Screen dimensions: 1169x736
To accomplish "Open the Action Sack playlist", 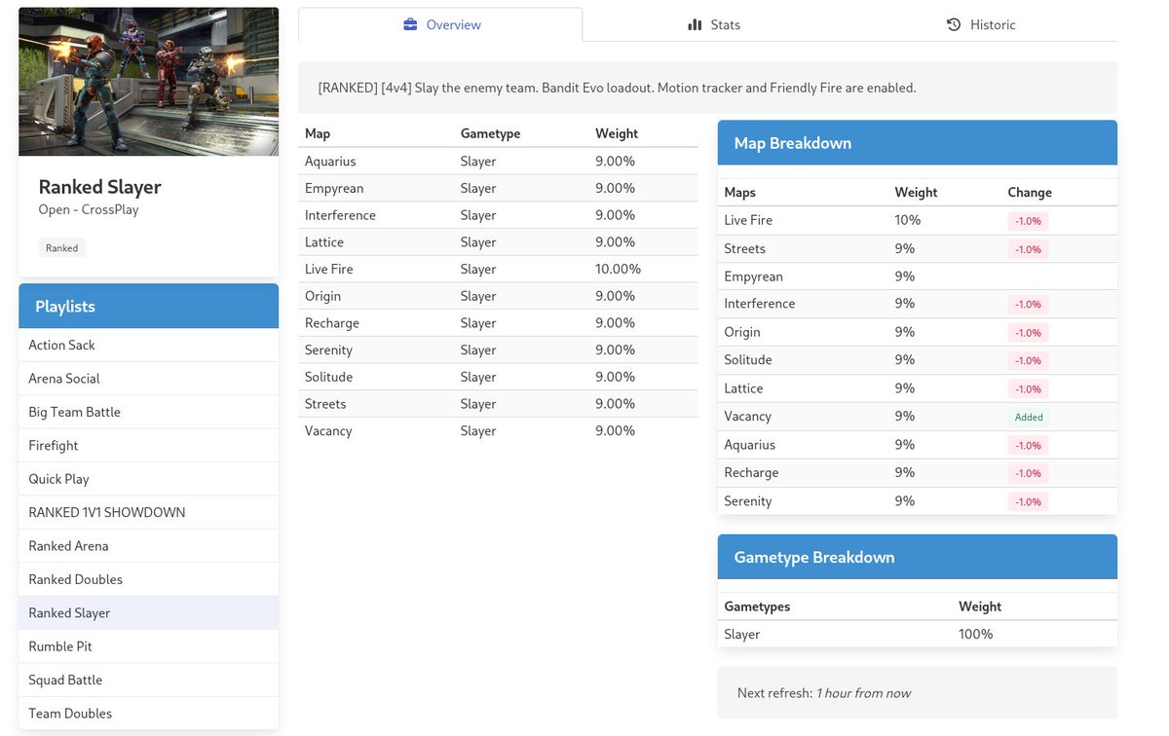I will click(x=148, y=345).
